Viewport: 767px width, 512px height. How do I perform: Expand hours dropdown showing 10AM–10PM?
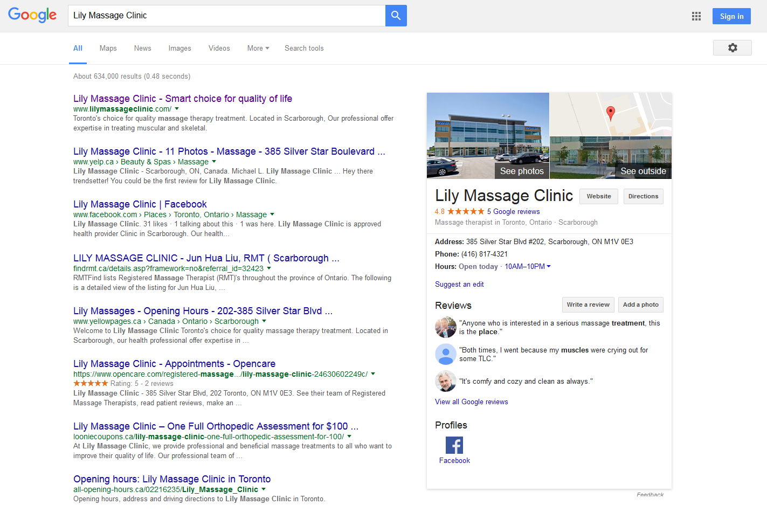[x=549, y=266]
